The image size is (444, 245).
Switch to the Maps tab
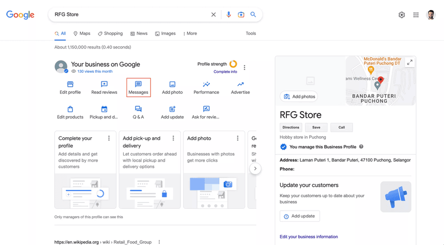pos(82,33)
